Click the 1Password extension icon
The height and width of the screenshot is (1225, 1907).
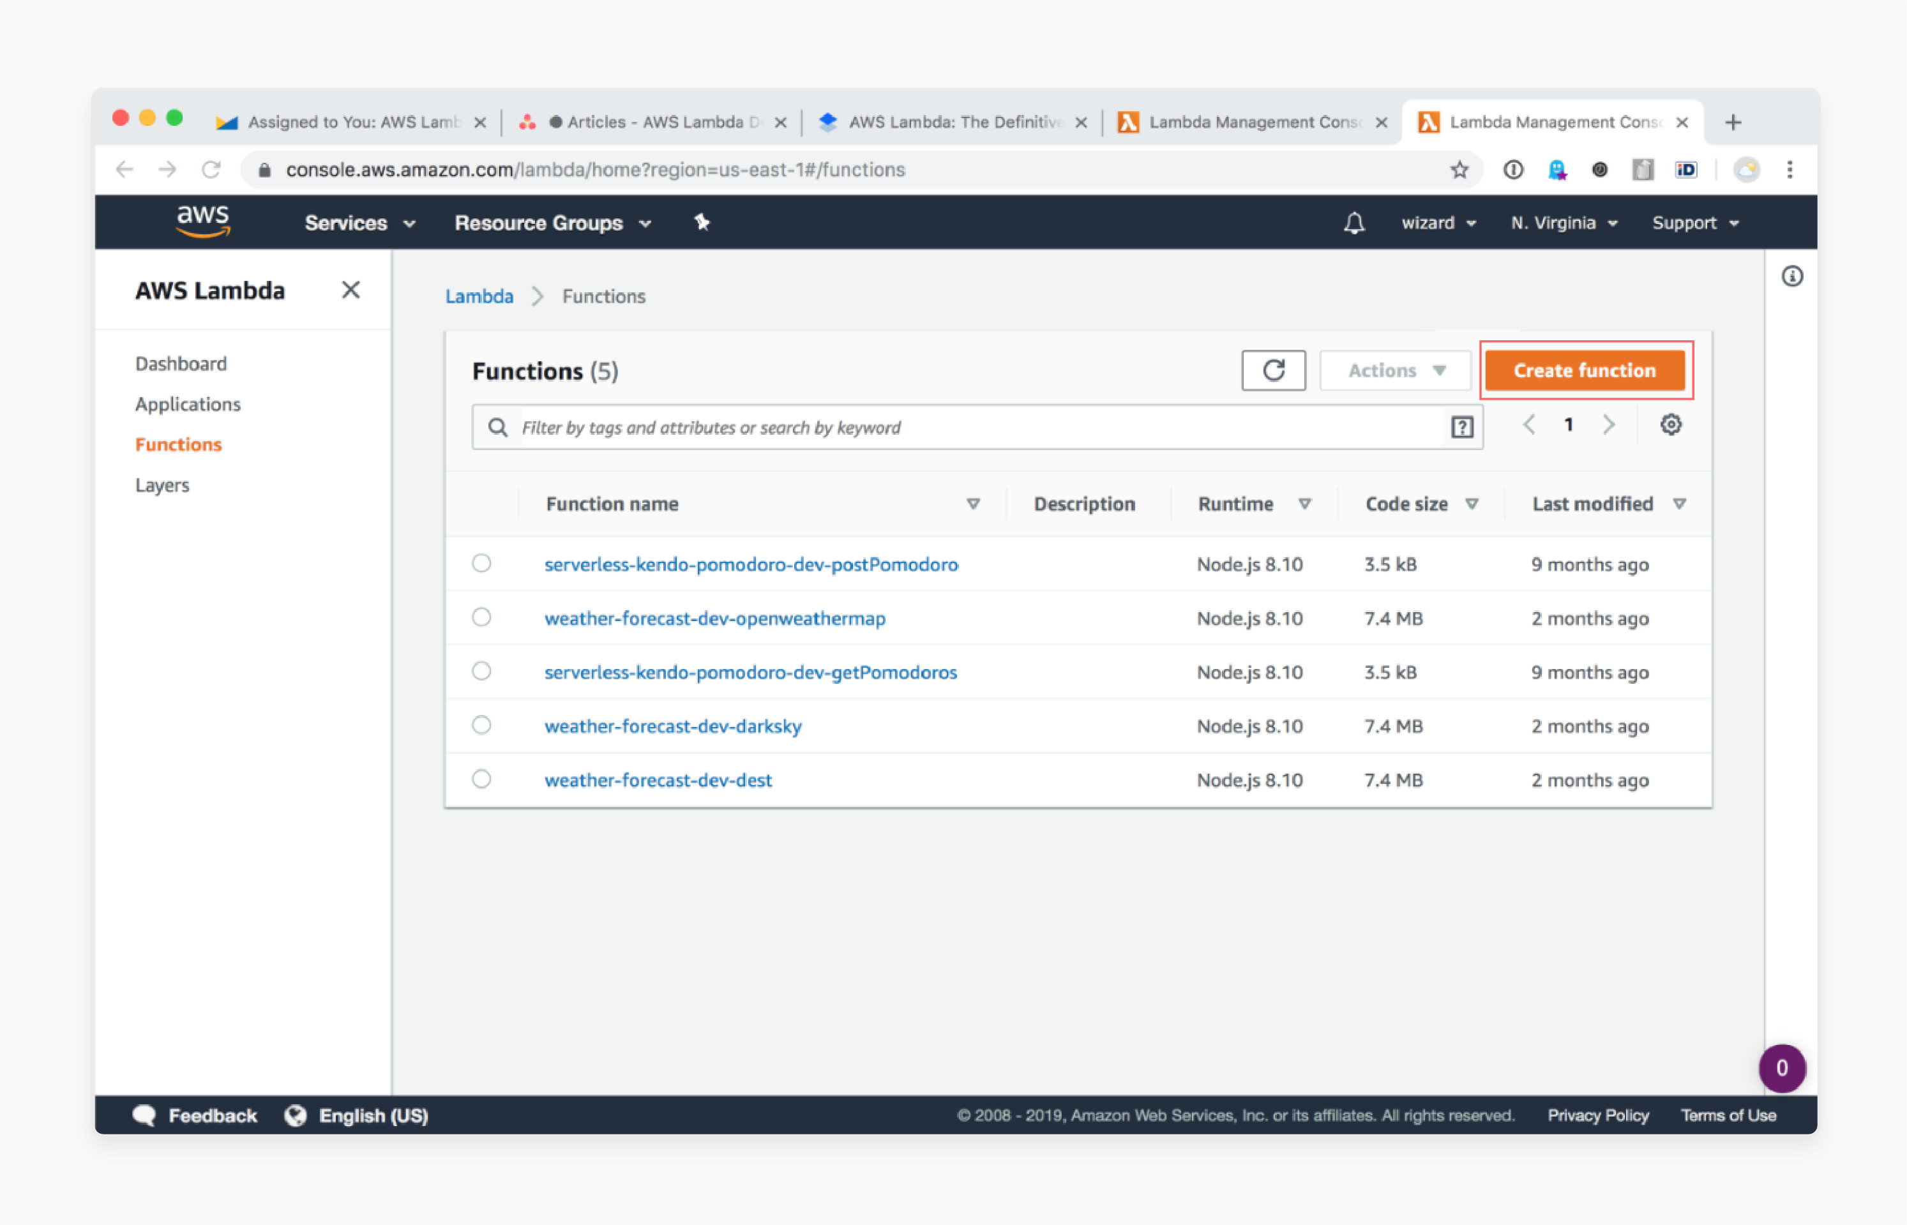tap(1513, 169)
